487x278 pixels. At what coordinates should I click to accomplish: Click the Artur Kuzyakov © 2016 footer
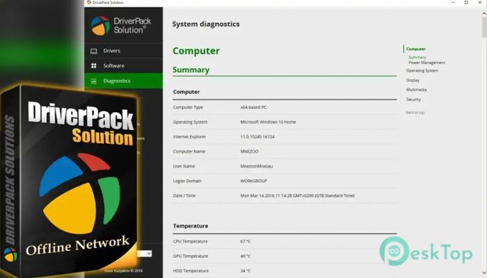pos(123,270)
